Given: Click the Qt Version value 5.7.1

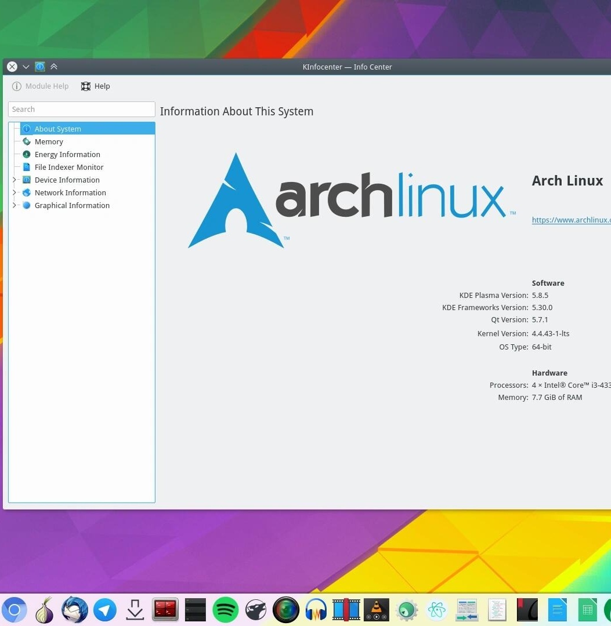Looking at the screenshot, I should pos(540,319).
